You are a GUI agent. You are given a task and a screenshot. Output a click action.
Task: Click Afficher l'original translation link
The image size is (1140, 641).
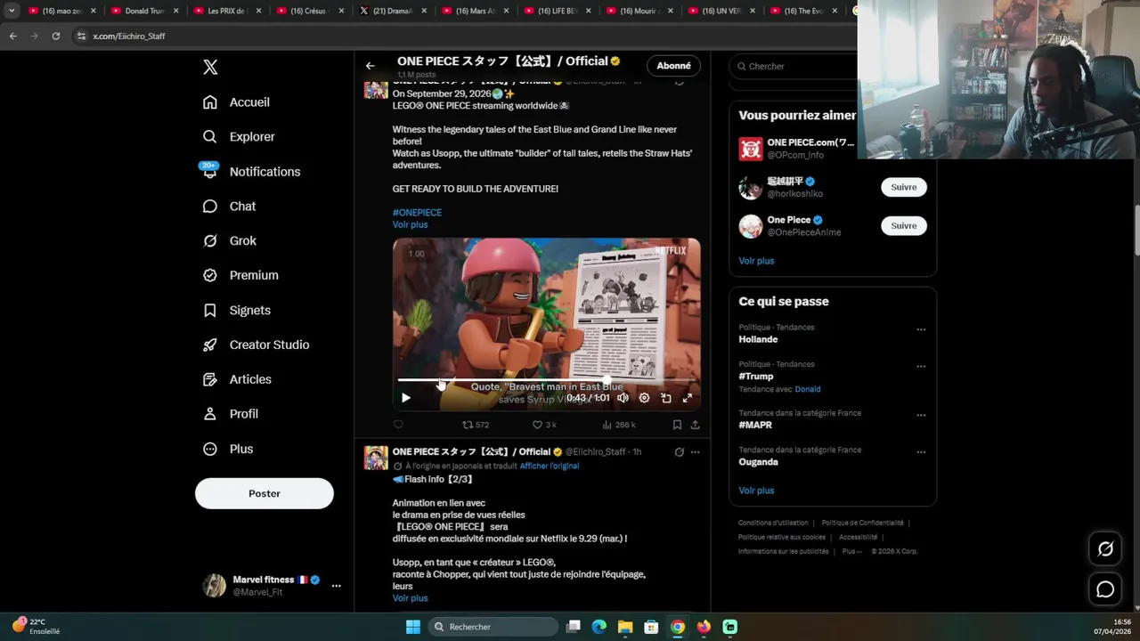point(550,466)
